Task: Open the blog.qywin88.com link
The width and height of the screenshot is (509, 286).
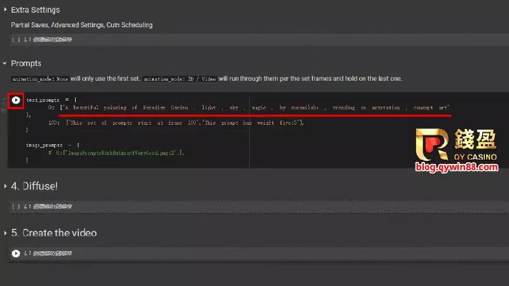Action: tap(457, 168)
